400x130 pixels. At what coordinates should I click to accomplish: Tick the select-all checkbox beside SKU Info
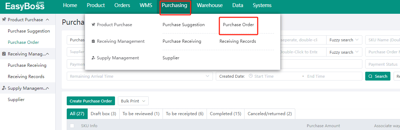click(x=72, y=126)
